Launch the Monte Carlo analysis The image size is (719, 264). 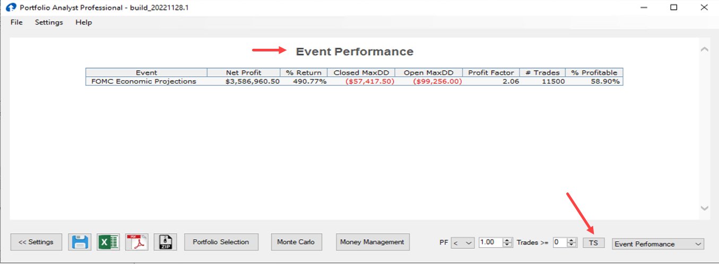(296, 242)
